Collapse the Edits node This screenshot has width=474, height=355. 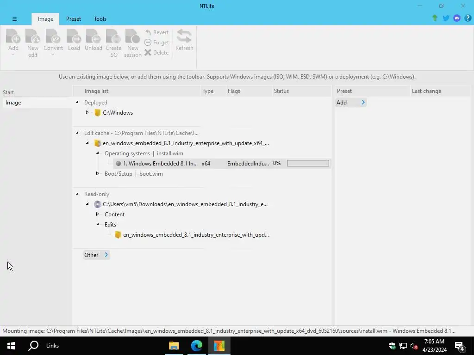tap(97, 224)
